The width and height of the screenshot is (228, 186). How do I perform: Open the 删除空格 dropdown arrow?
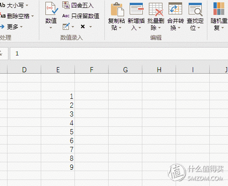click(x=32, y=16)
